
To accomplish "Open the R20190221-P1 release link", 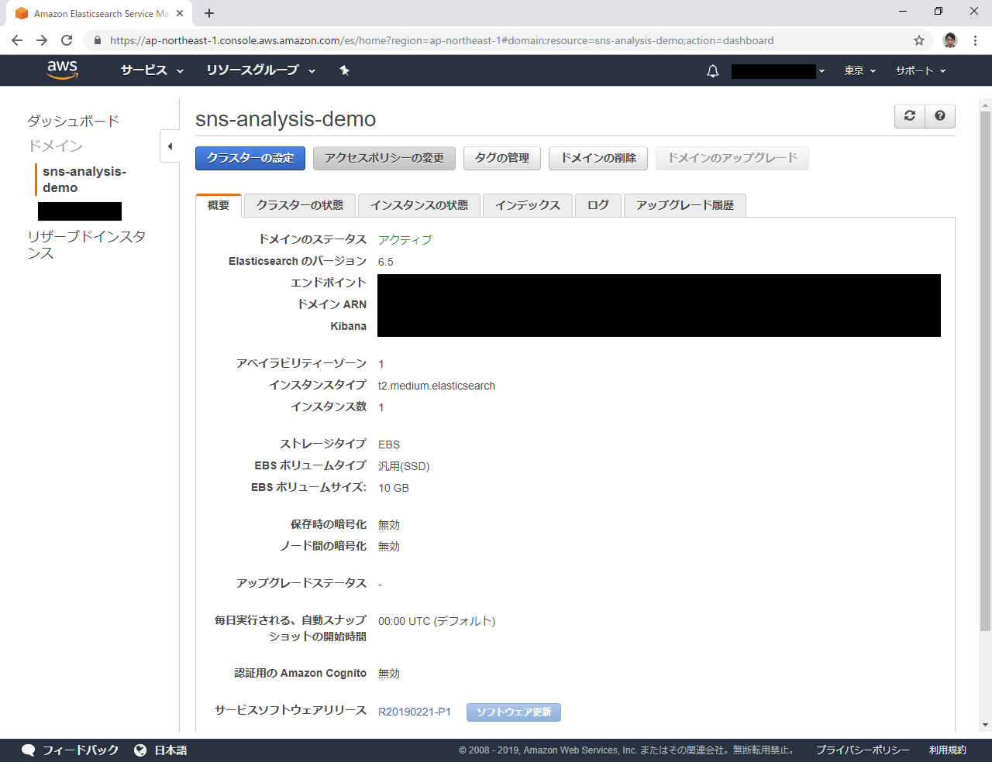I will (414, 712).
